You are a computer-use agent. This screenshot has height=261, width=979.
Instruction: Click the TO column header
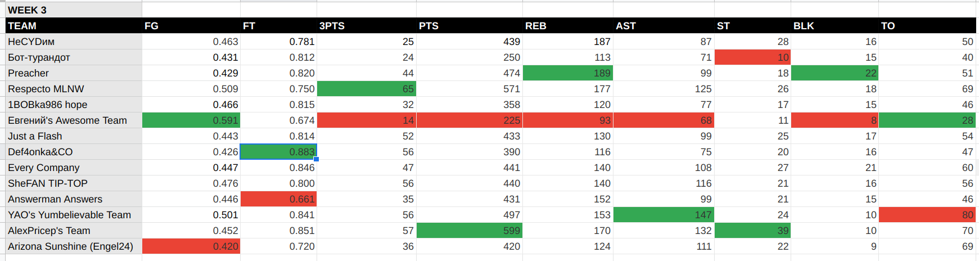pos(927,25)
